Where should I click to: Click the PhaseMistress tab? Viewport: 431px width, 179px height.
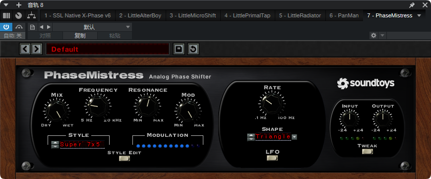pos(389,16)
